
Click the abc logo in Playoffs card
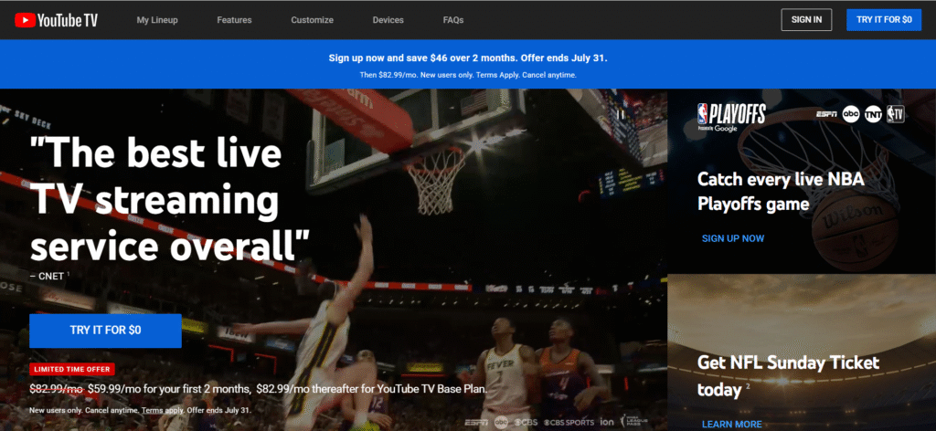pyautogui.click(x=851, y=114)
